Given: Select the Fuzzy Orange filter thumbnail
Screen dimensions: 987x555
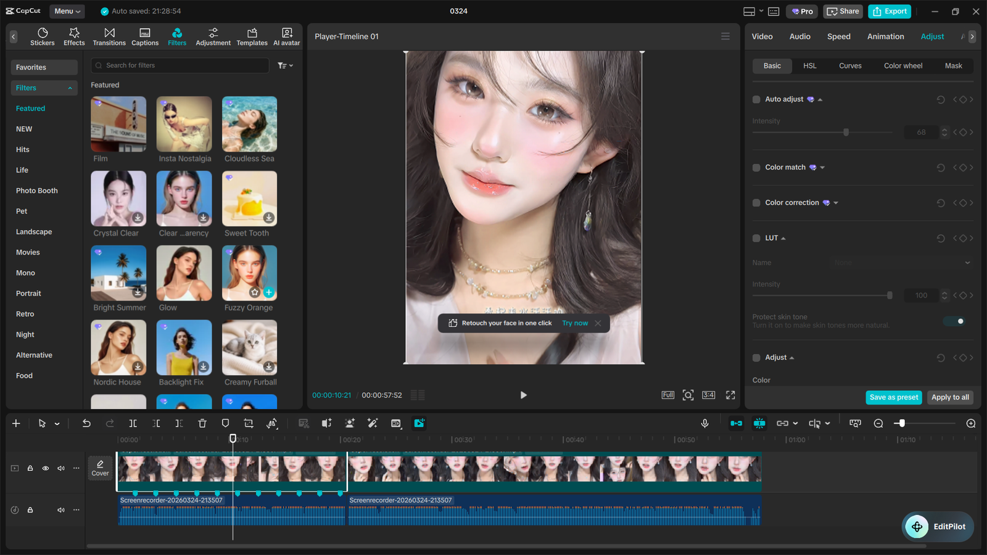Looking at the screenshot, I should (x=249, y=273).
